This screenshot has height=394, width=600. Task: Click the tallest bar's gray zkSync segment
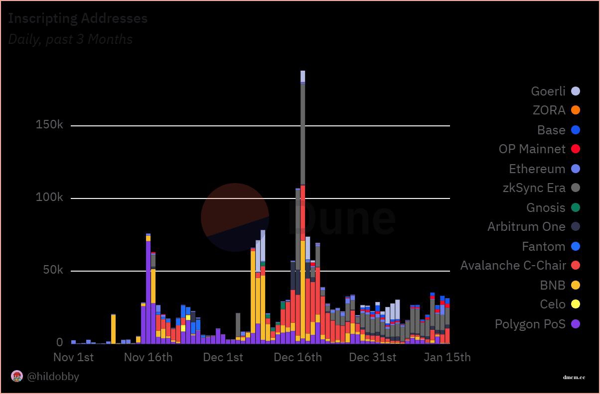303,134
